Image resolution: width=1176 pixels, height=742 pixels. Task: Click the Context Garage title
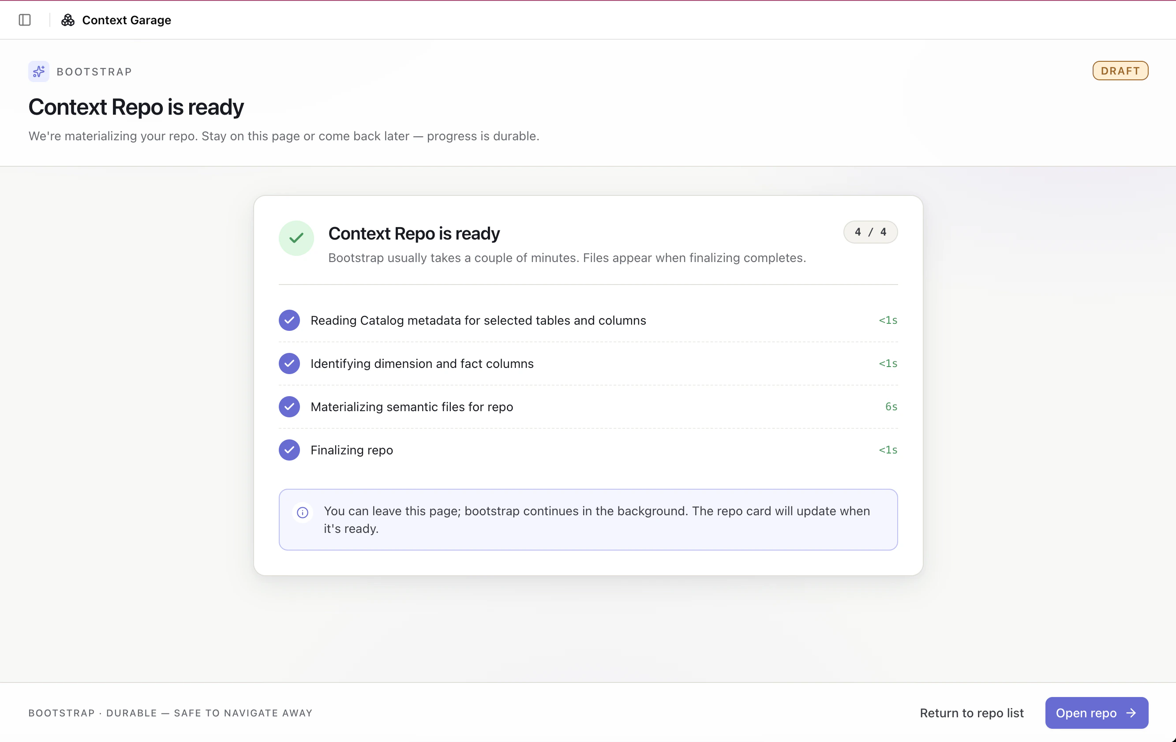127,20
